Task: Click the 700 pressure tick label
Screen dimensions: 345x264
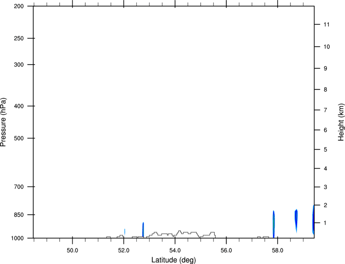Action: coord(19,187)
